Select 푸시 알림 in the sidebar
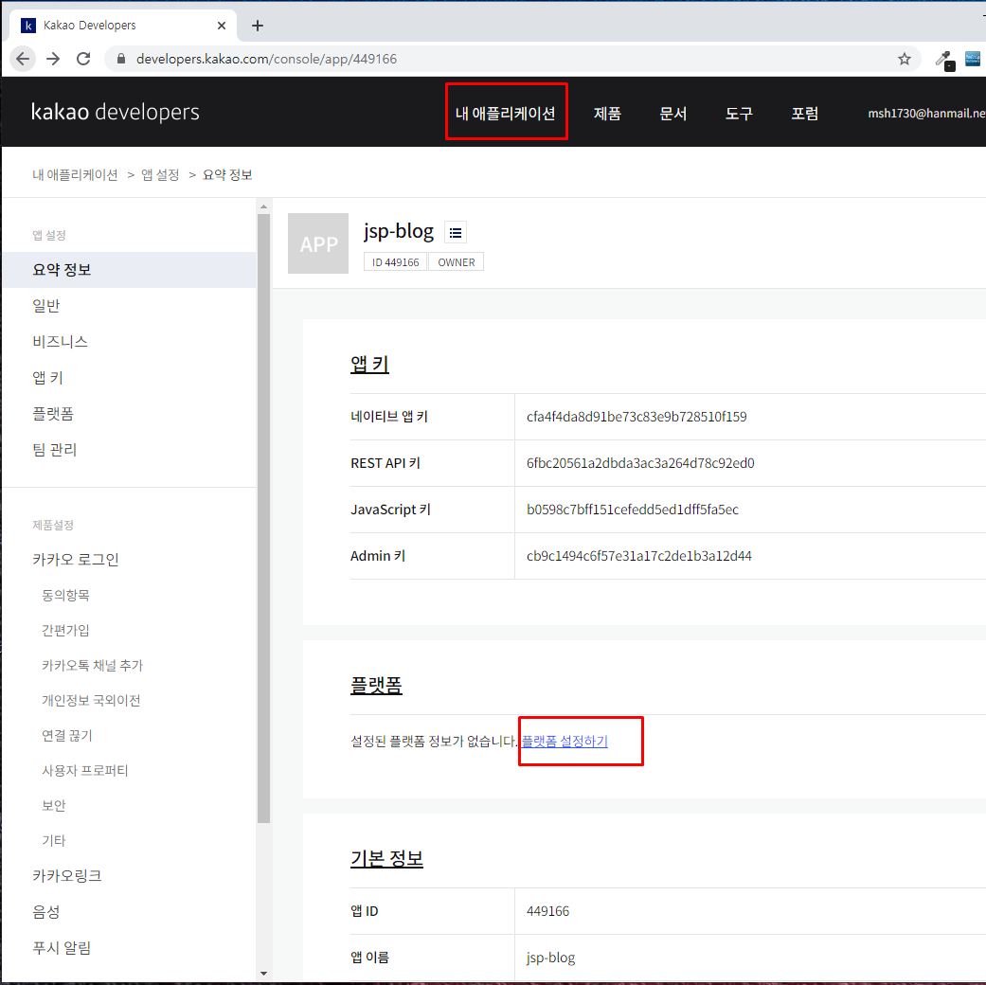Viewport: 986px width, 985px height. coord(62,948)
